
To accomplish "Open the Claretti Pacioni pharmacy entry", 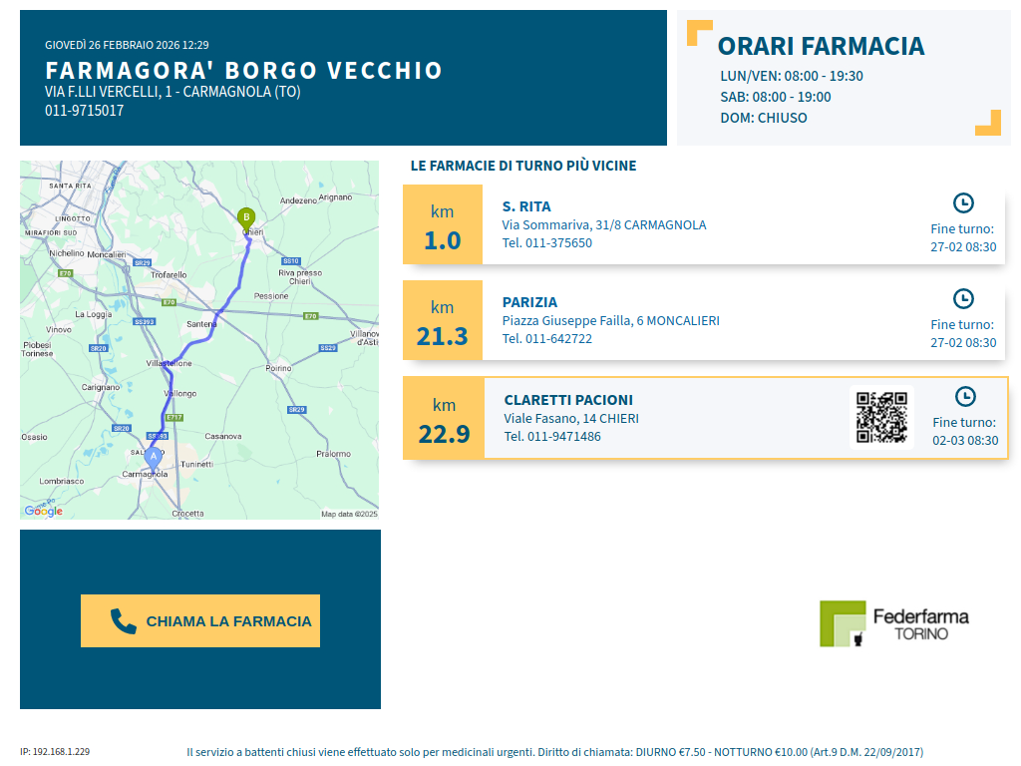I will pyautogui.click(x=568, y=400).
